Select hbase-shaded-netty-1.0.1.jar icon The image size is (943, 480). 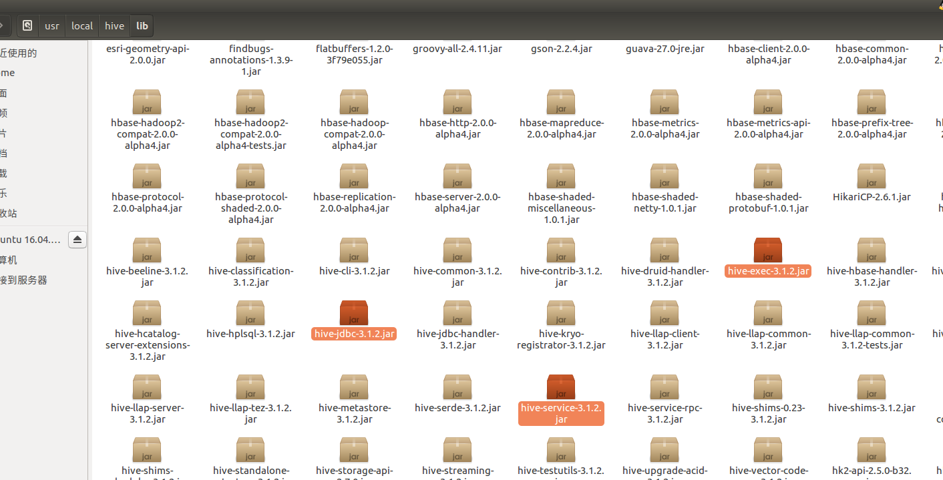tap(665, 176)
